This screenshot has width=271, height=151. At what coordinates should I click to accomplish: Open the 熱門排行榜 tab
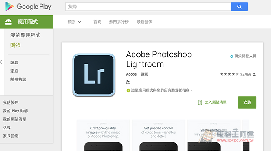119,22
